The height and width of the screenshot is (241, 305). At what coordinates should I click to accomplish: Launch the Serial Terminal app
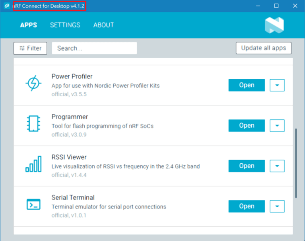point(247,207)
